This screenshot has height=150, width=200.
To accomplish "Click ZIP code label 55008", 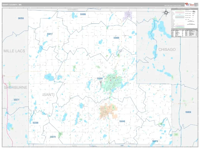I will click(x=100, y=78).
